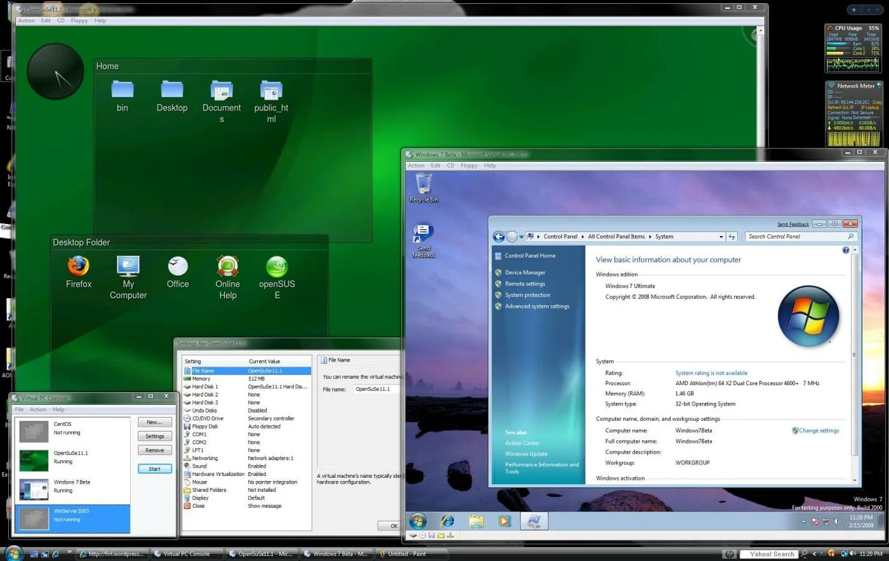Click the analog clock widget in openSUSE
The height and width of the screenshot is (561, 889).
56,72
